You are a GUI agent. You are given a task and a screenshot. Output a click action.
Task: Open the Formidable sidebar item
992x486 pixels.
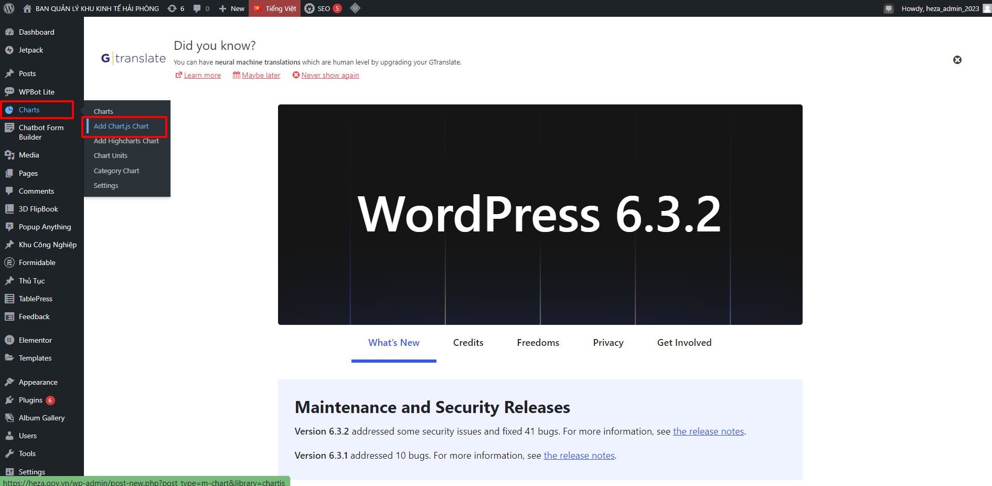[x=37, y=262]
